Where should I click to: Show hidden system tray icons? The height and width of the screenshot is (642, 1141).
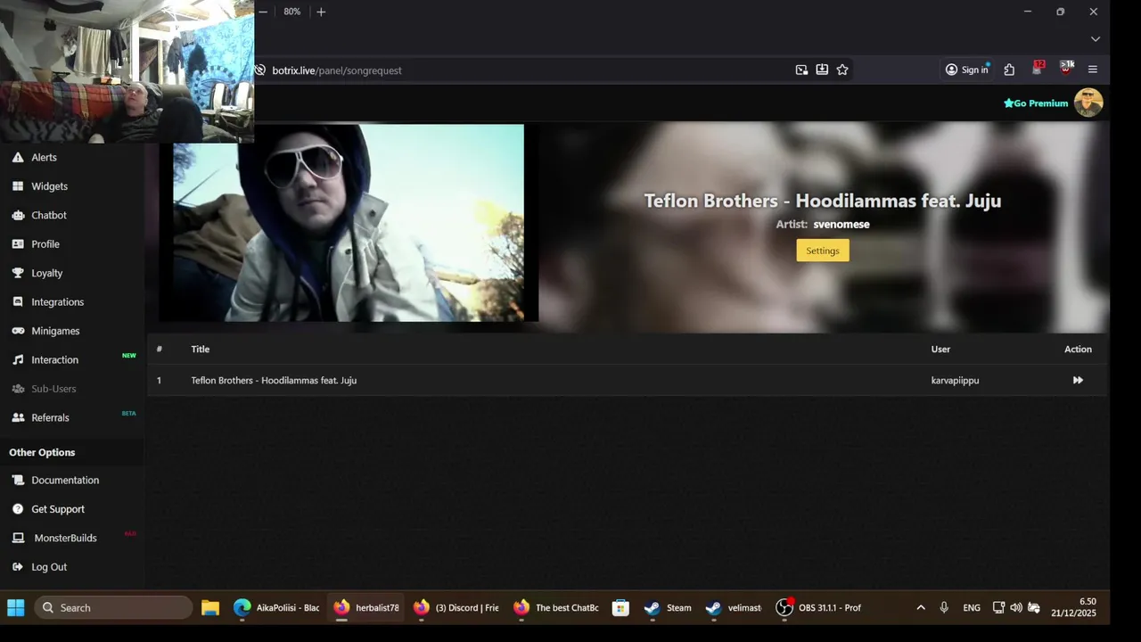pyautogui.click(x=921, y=608)
